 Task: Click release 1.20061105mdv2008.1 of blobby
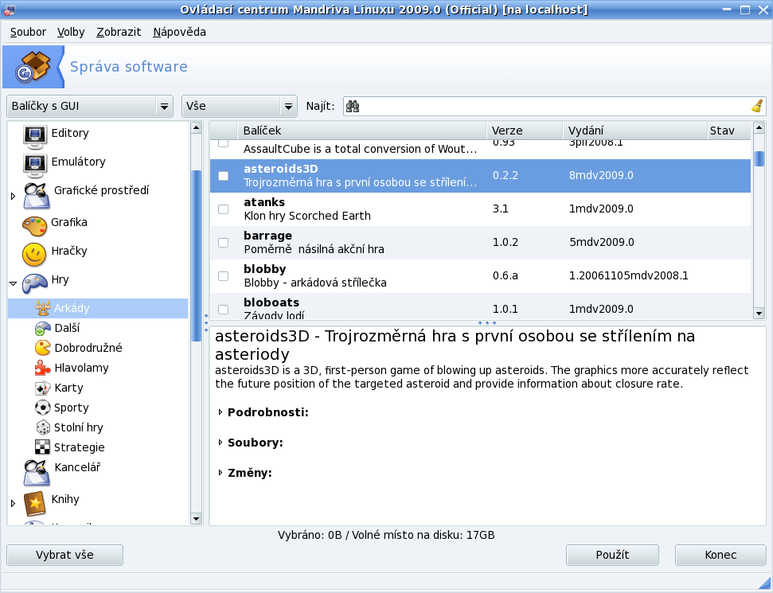629,275
